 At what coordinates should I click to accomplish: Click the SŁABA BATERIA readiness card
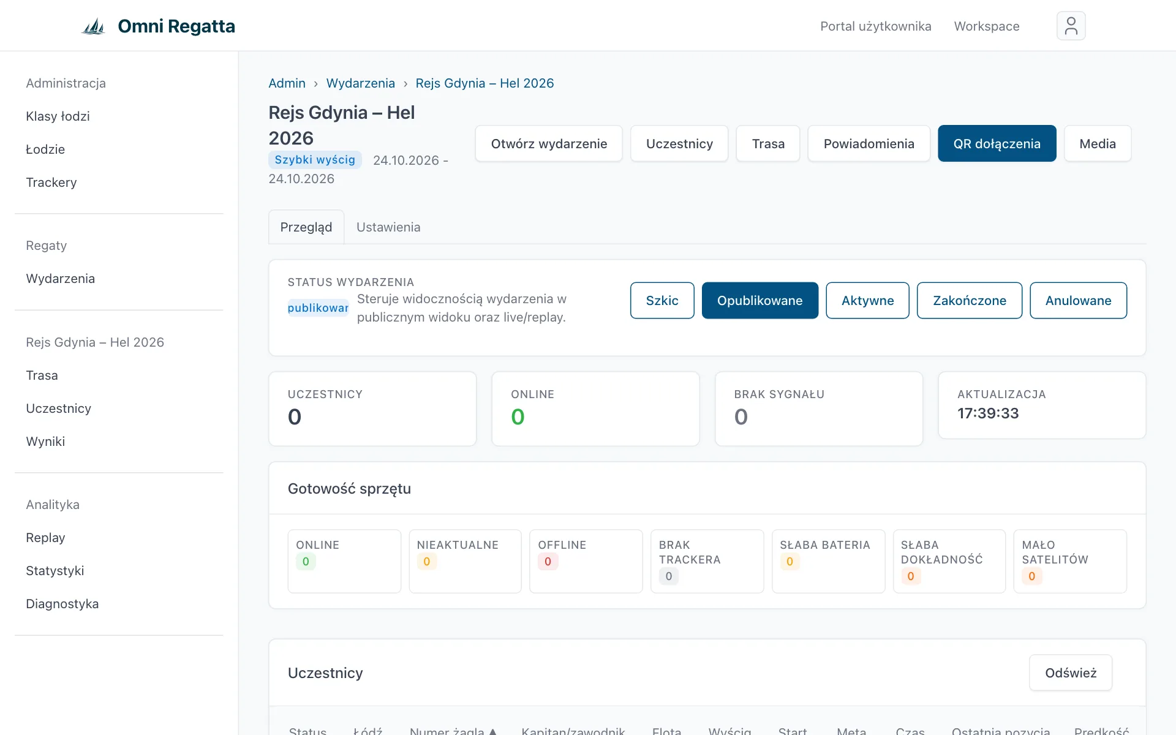click(828, 561)
